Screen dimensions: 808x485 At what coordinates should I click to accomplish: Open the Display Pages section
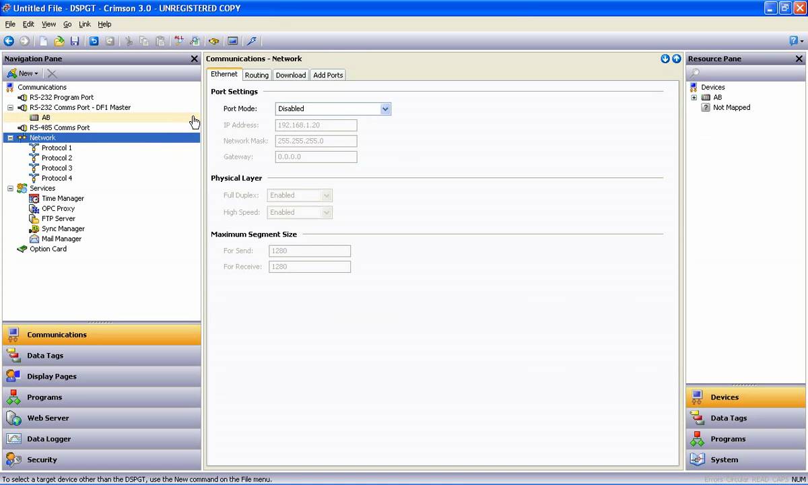(102, 377)
